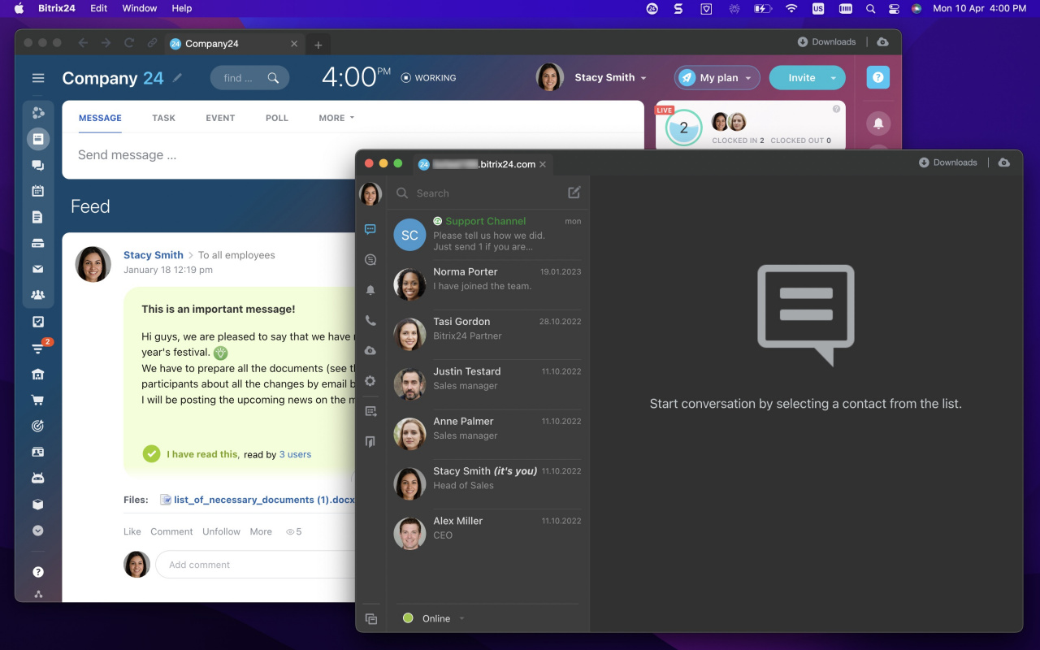Select the MESSAGE tab
This screenshot has width=1040, height=650.
(x=100, y=118)
